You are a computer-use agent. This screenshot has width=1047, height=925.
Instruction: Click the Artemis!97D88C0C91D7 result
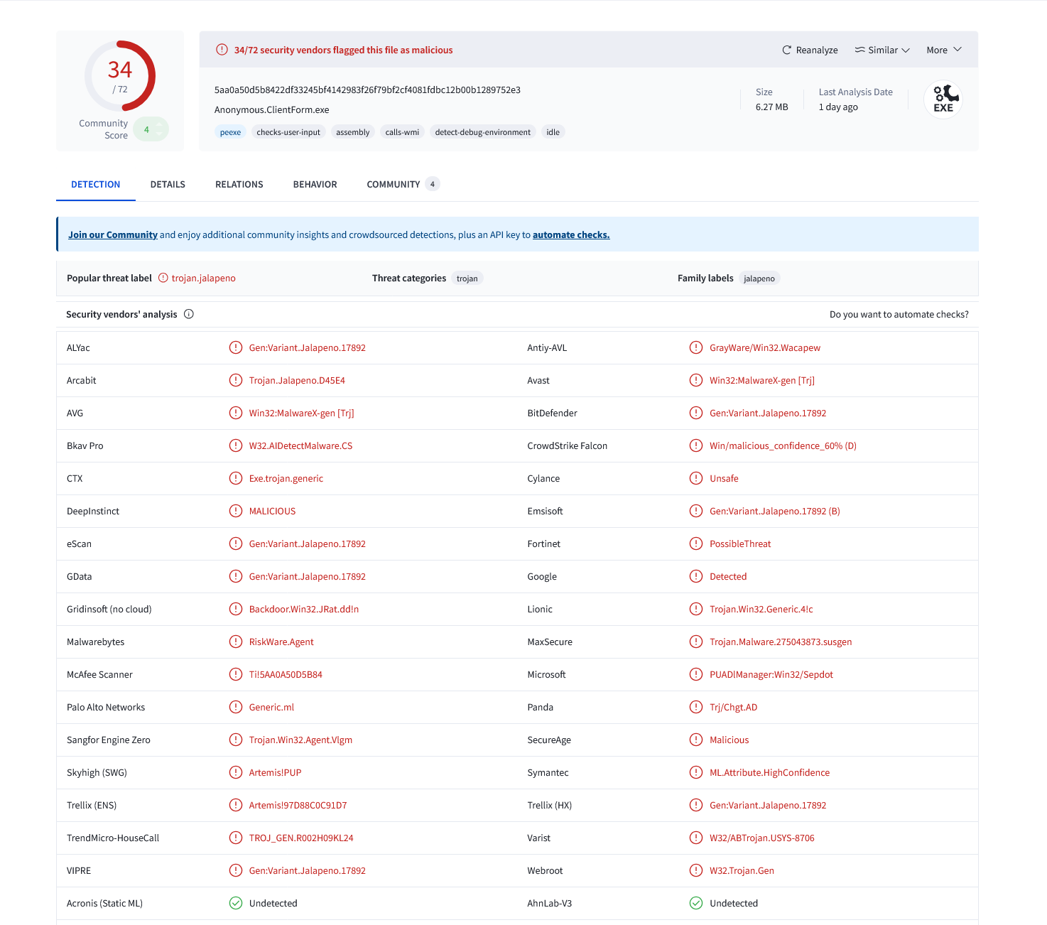pos(298,805)
